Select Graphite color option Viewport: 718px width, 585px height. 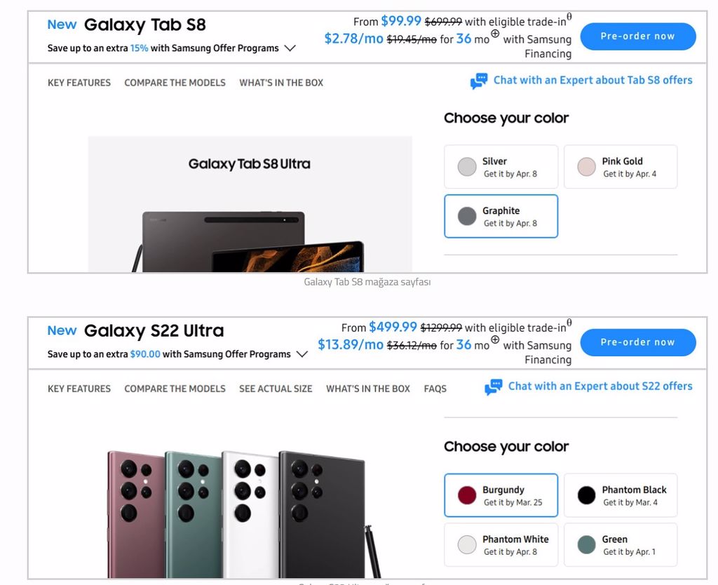(x=501, y=216)
